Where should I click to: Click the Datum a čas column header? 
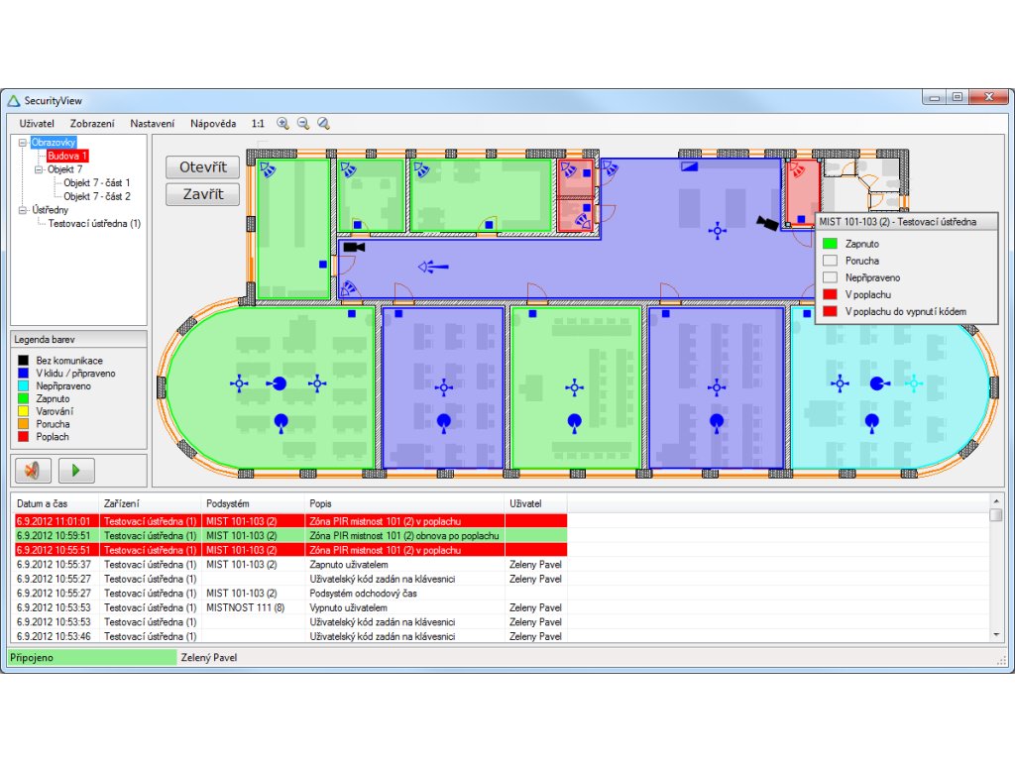(x=56, y=503)
